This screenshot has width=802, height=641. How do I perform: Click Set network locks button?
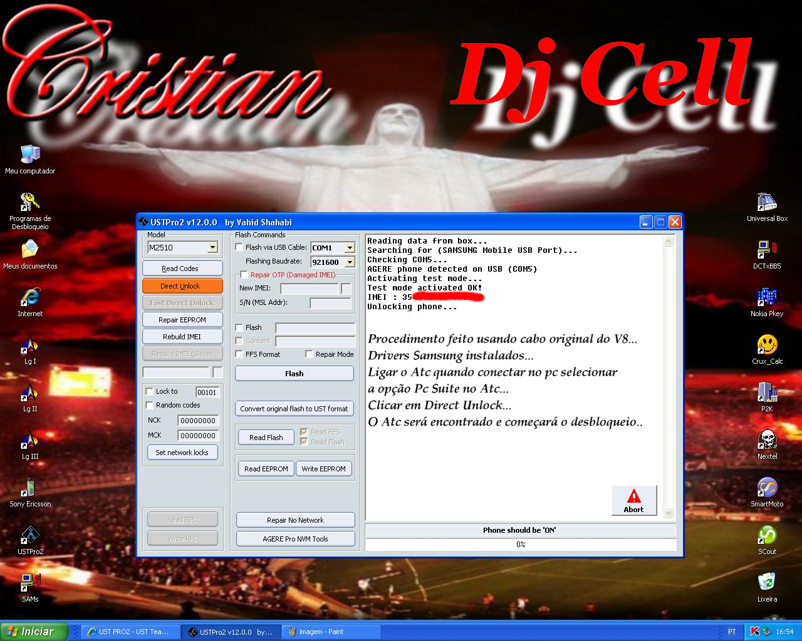pyautogui.click(x=182, y=453)
